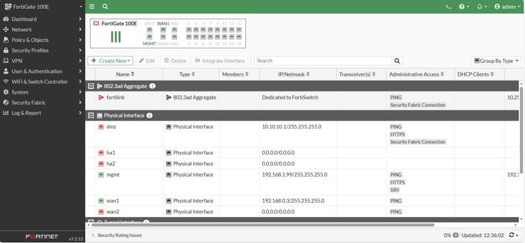The height and width of the screenshot is (243, 525).
Task: Click the Edit button
Action: point(147,61)
